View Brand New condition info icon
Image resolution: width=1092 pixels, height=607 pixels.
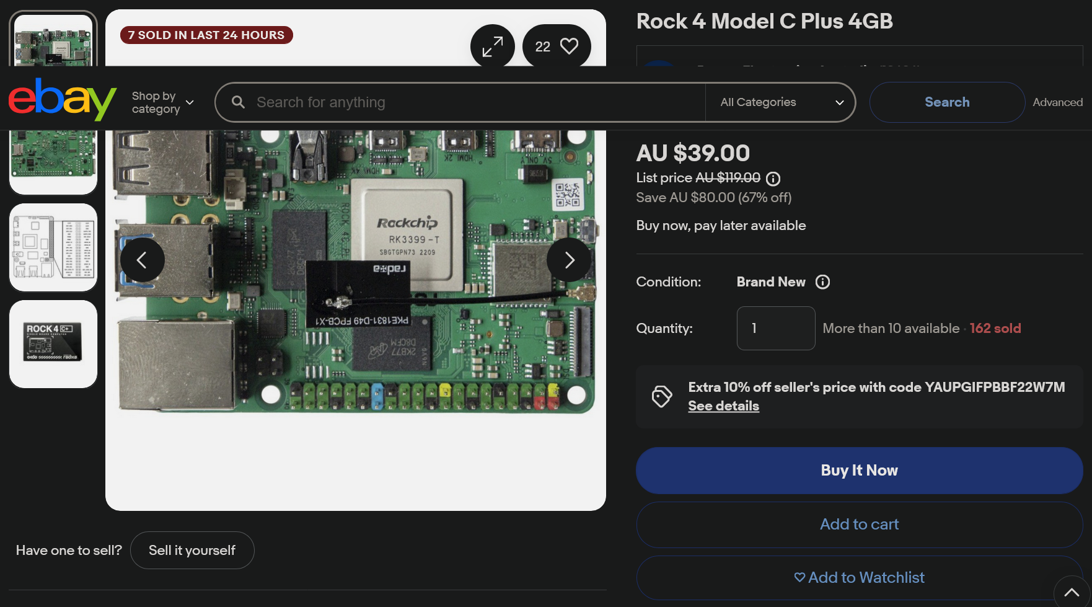(822, 282)
